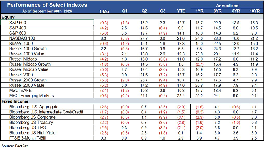Click Bloomberg US Treasury 5YR value (1.0)
The width and height of the screenshot is (264, 148).
[x=236, y=123]
